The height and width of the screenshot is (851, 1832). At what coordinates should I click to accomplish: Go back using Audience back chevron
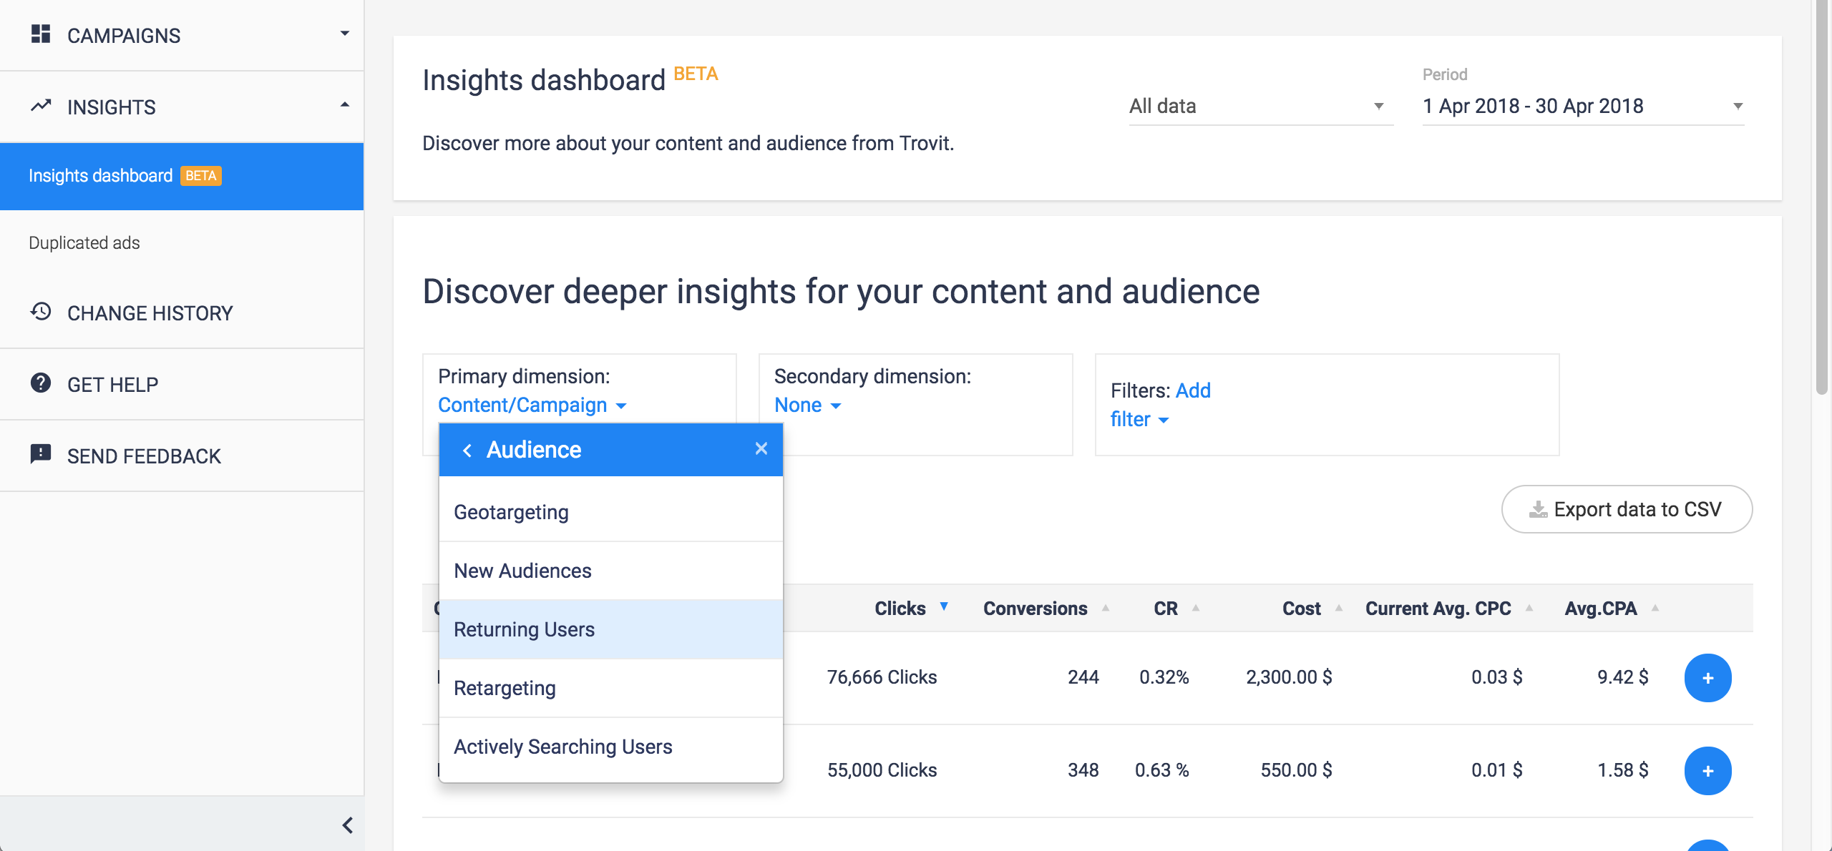pos(467,450)
